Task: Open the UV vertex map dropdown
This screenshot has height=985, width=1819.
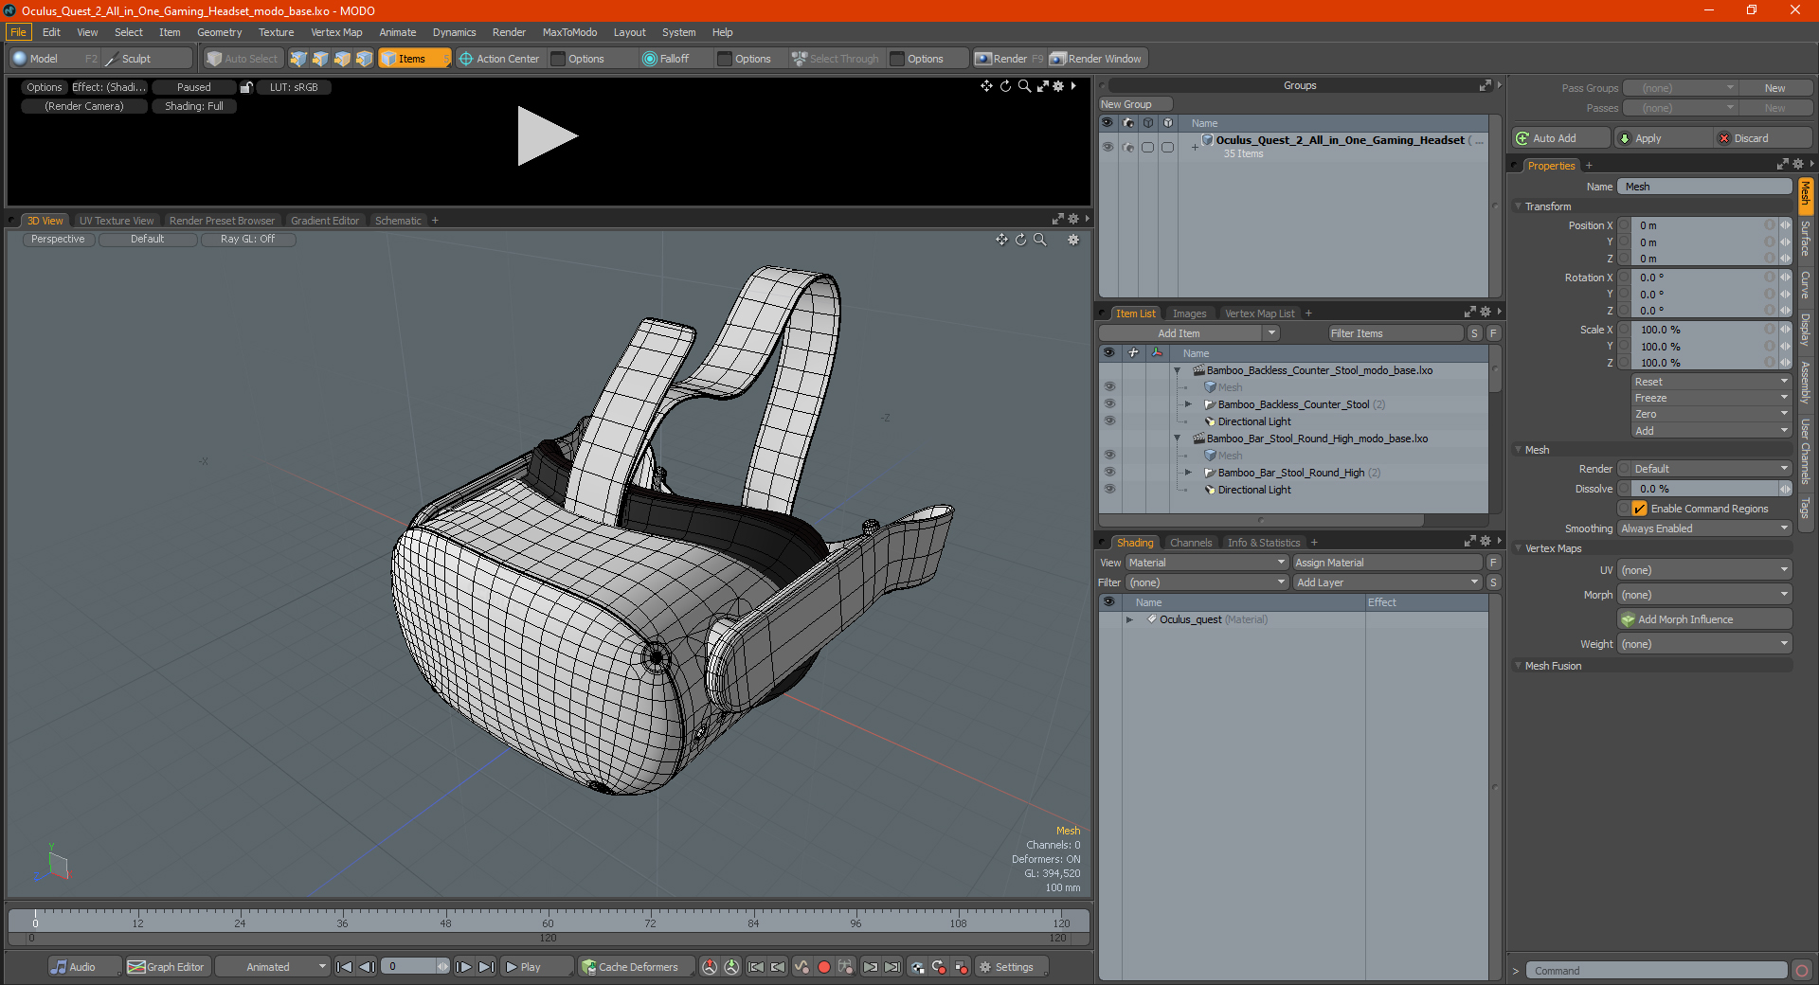Action: (1704, 570)
